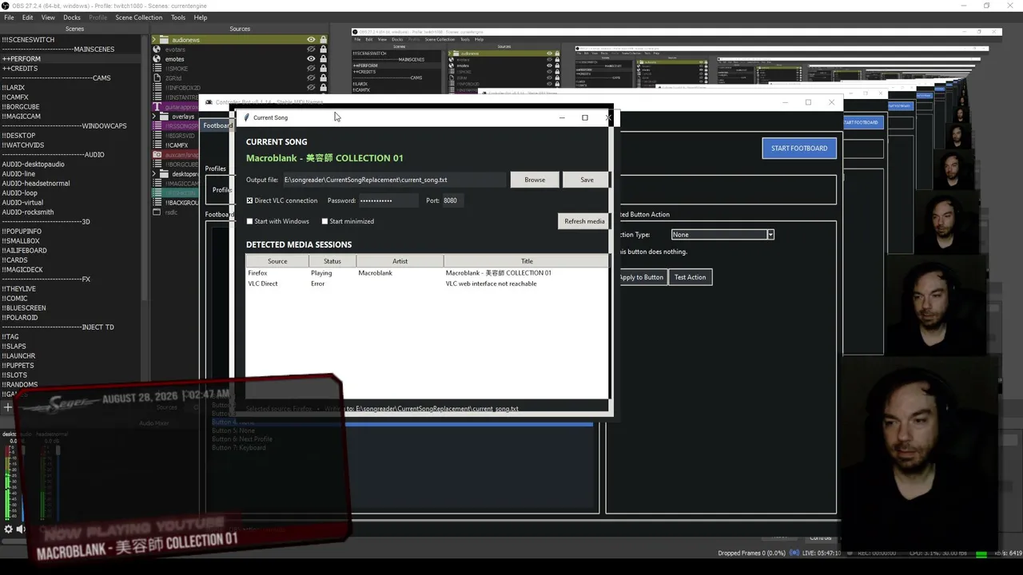The height and width of the screenshot is (575, 1023).
Task: Sort sessions by the Status column header
Action: pyautogui.click(x=332, y=261)
